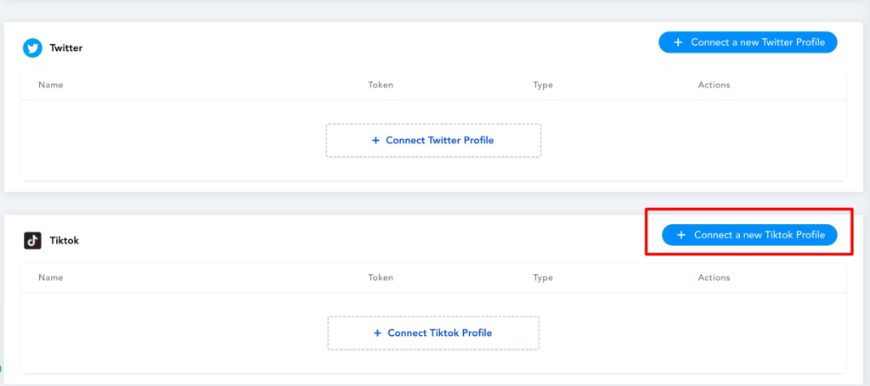The width and height of the screenshot is (870, 386).
Task: Click plus icon in Connect a new Twitter Profile
Action: coord(677,42)
